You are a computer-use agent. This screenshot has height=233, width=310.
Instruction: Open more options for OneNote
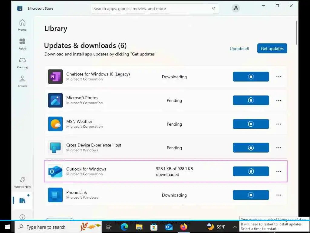pos(279,77)
